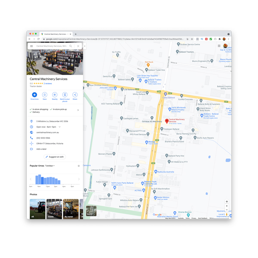258x258 pixels.
Task: Click the Send feedback link on map
Action: click(203, 218)
